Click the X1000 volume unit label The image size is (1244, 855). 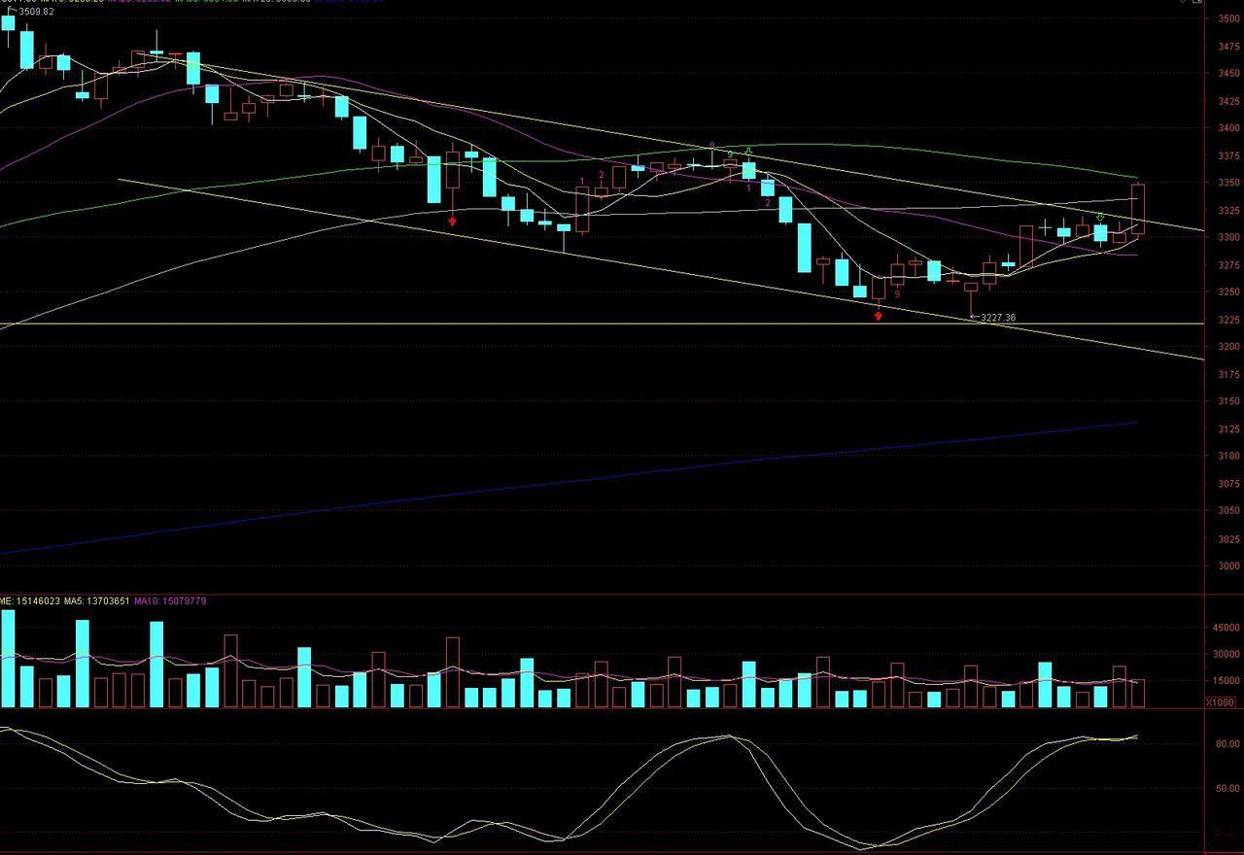click(1221, 702)
